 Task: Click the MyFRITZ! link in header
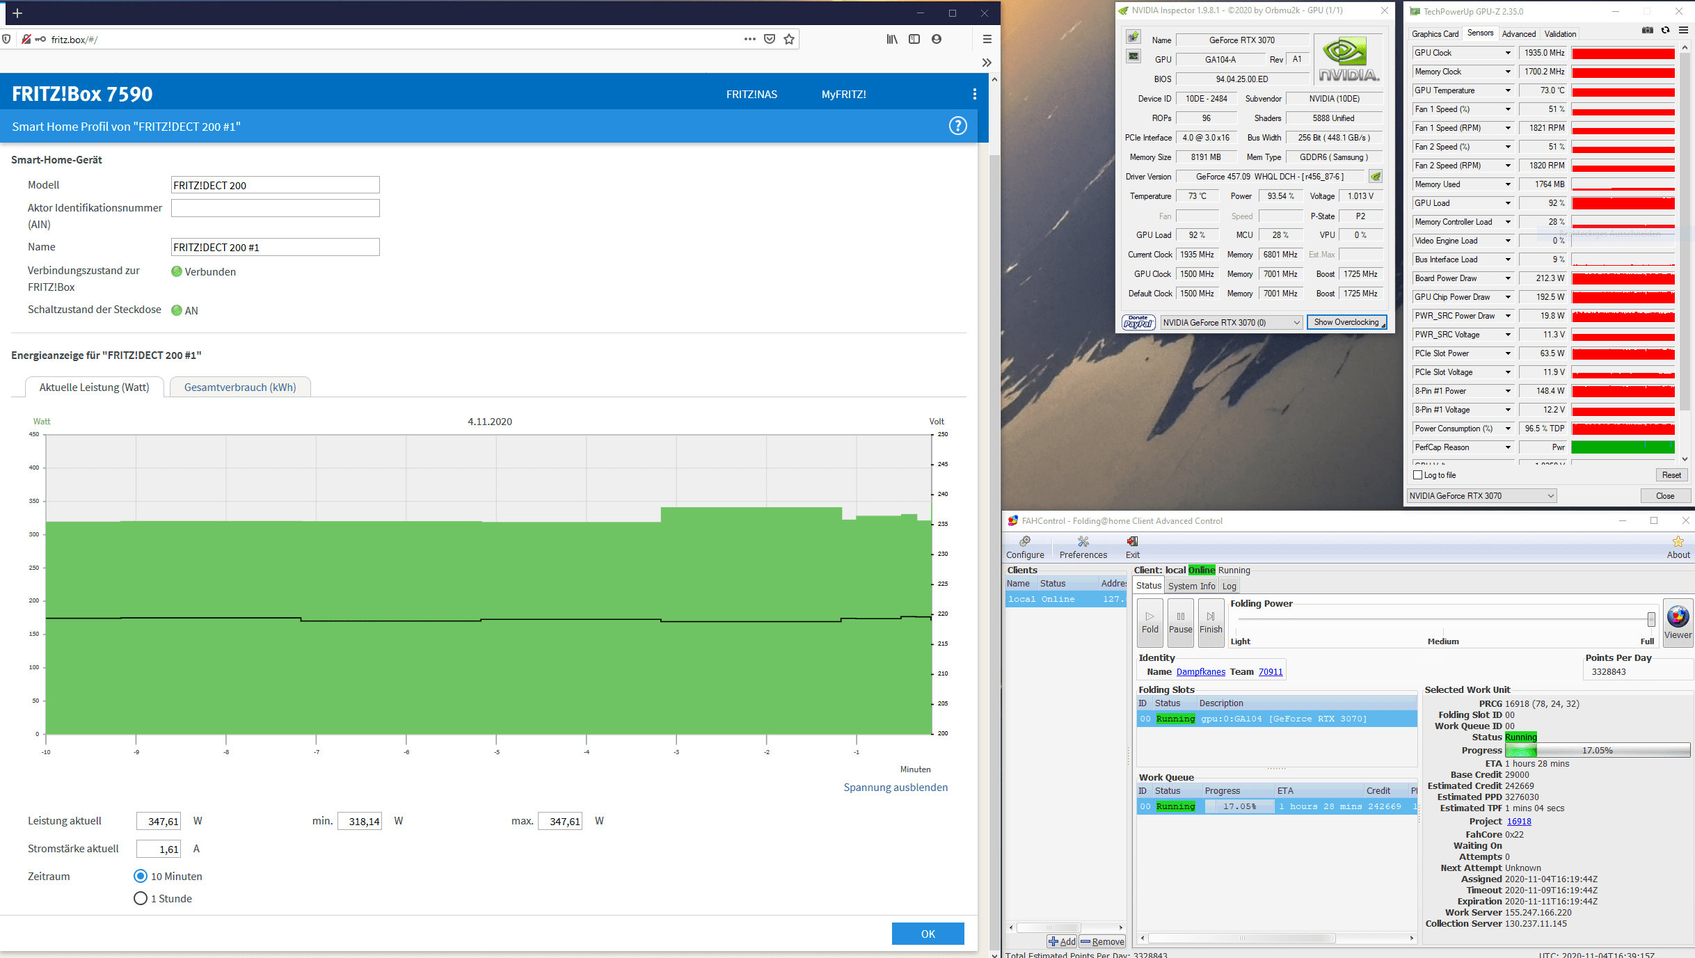[x=843, y=94]
